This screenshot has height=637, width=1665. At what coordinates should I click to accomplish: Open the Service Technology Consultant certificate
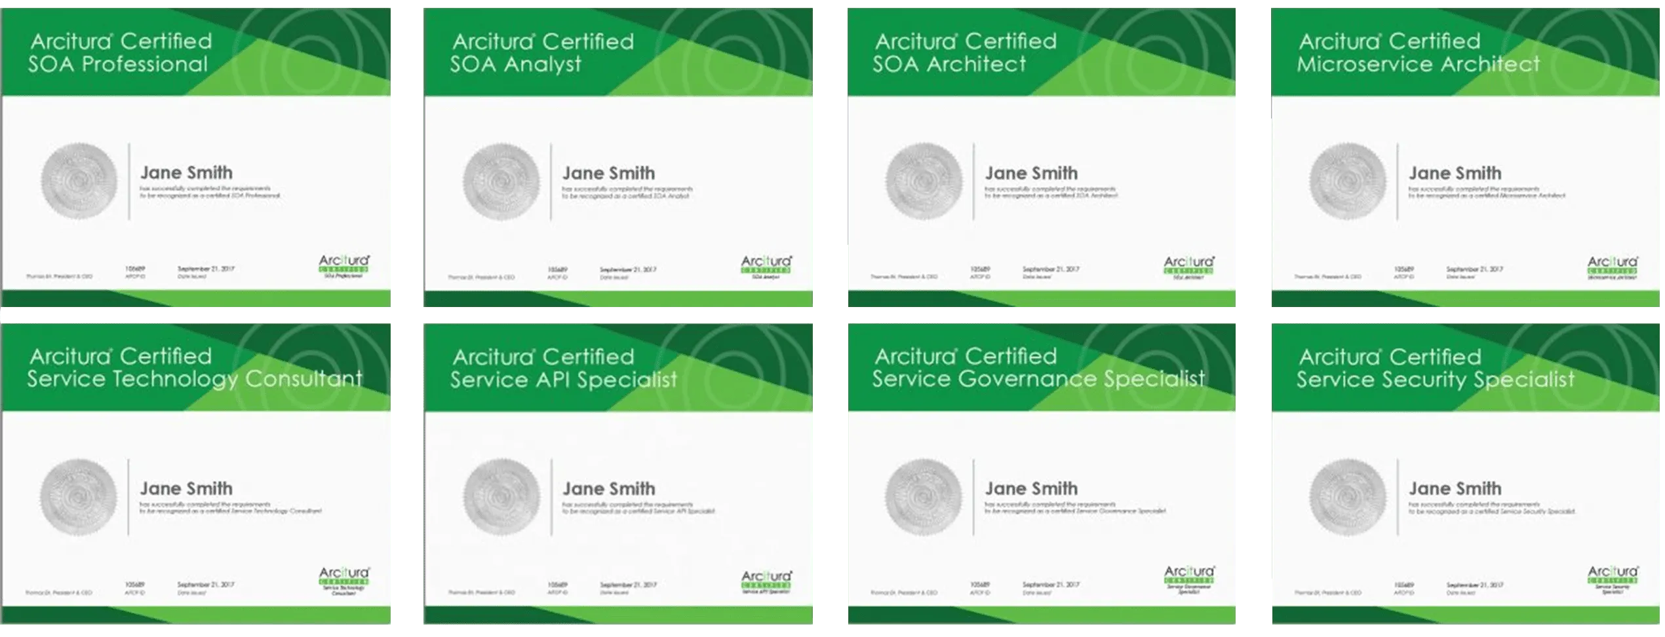(195, 473)
